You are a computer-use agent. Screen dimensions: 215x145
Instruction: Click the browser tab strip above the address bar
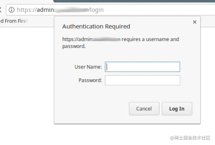click(x=137, y=1)
